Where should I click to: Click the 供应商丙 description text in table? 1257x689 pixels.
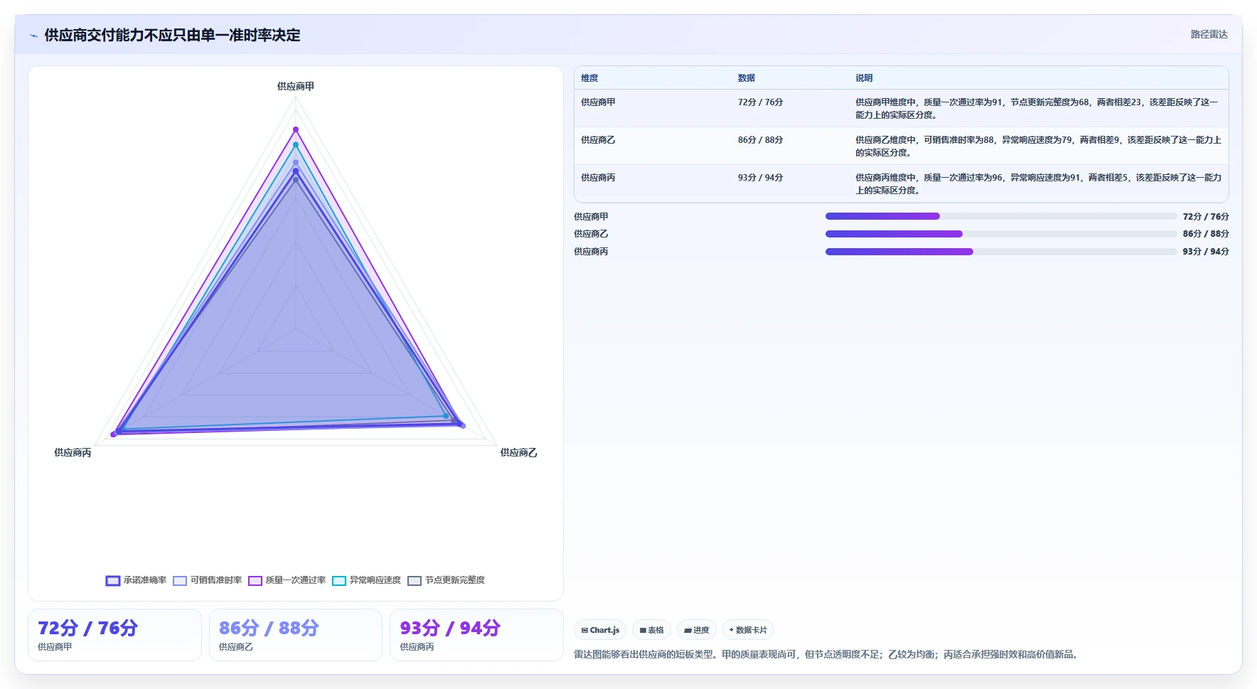[1038, 184]
